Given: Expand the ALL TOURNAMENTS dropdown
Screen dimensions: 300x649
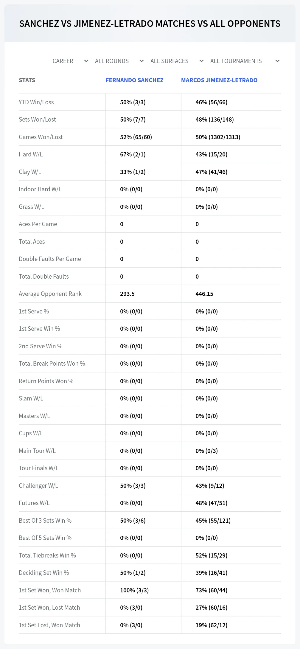Looking at the screenshot, I should (245, 61).
